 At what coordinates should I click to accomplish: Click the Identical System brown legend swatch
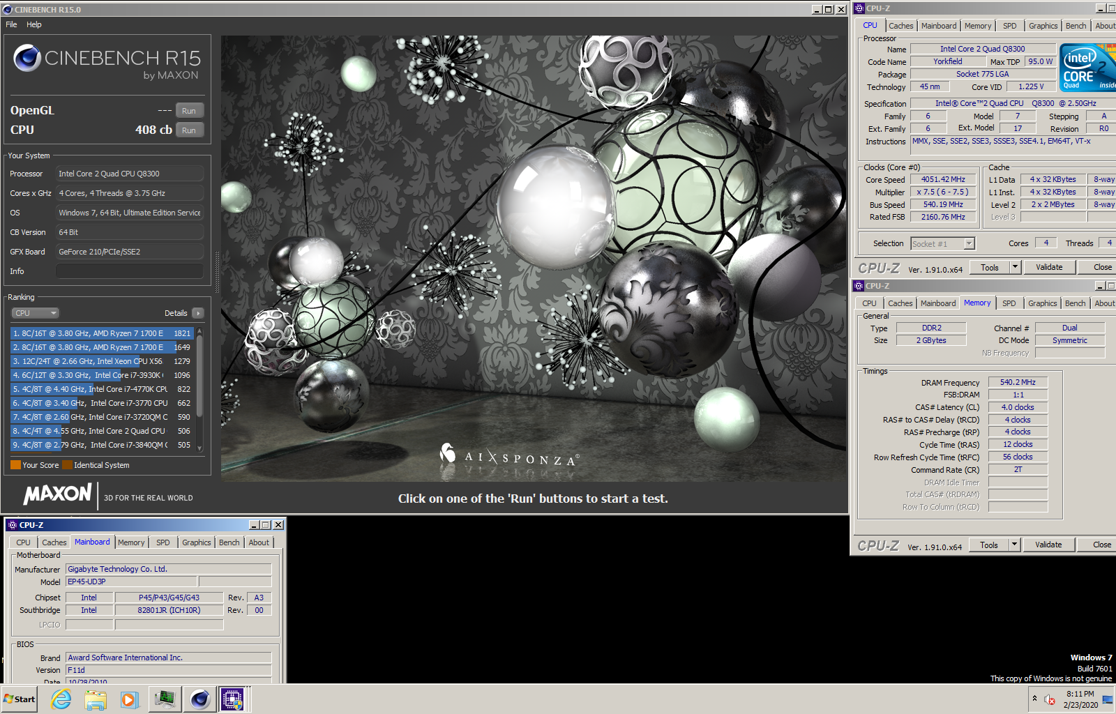pos(67,465)
